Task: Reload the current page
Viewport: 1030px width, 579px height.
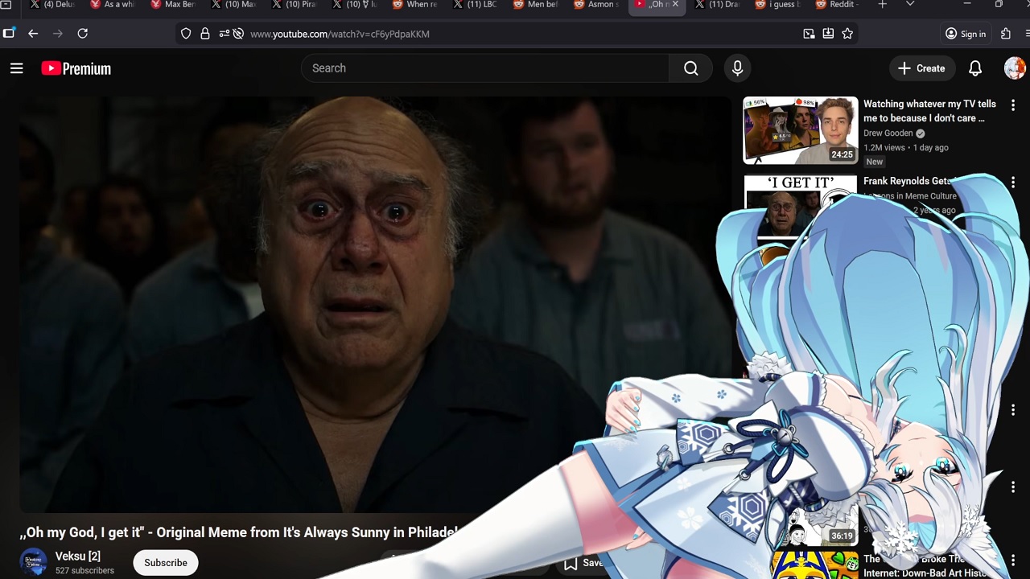Action: click(x=82, y=34)
